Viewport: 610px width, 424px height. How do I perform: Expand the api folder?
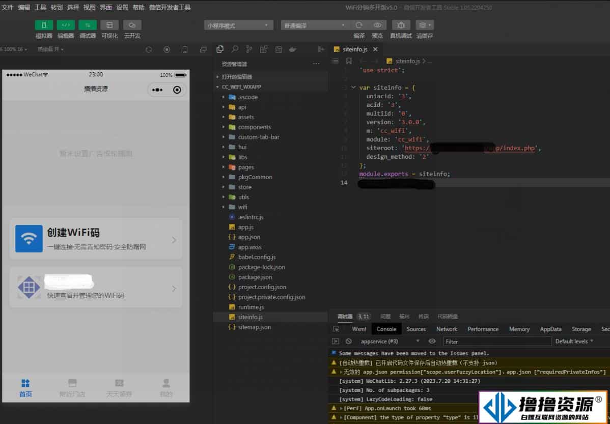tap(270, 107)
